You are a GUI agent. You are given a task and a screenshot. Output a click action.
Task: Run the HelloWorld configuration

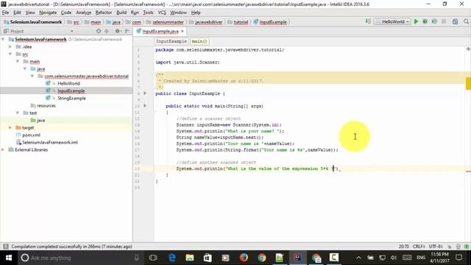[416, 21]
